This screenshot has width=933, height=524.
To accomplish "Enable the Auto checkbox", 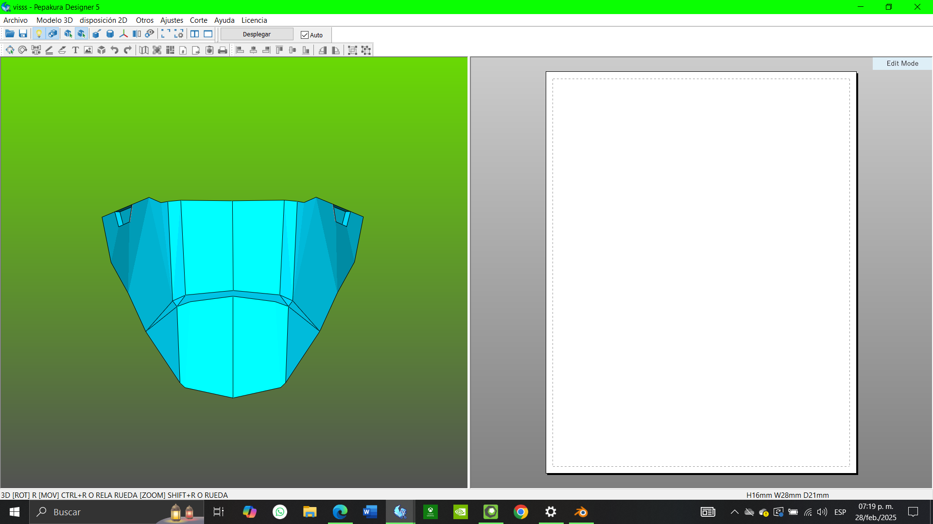I will pos(305,35).
